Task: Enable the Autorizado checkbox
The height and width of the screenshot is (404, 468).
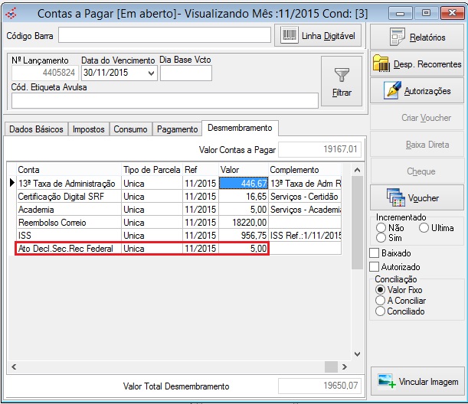Action: pos(375,266)
